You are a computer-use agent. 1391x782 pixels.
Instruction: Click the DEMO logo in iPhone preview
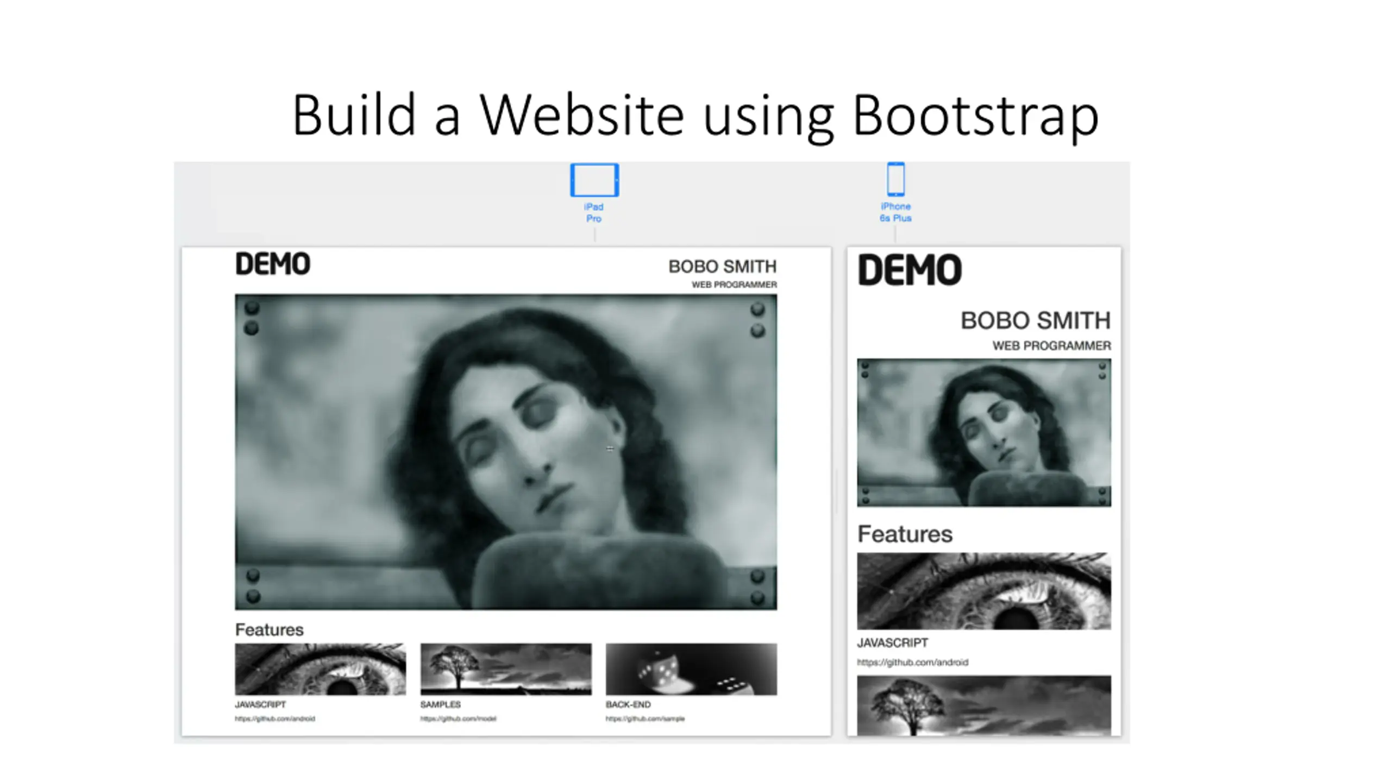click(x=910, y=270)
